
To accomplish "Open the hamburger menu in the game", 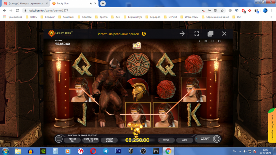I will coord(59,139).
